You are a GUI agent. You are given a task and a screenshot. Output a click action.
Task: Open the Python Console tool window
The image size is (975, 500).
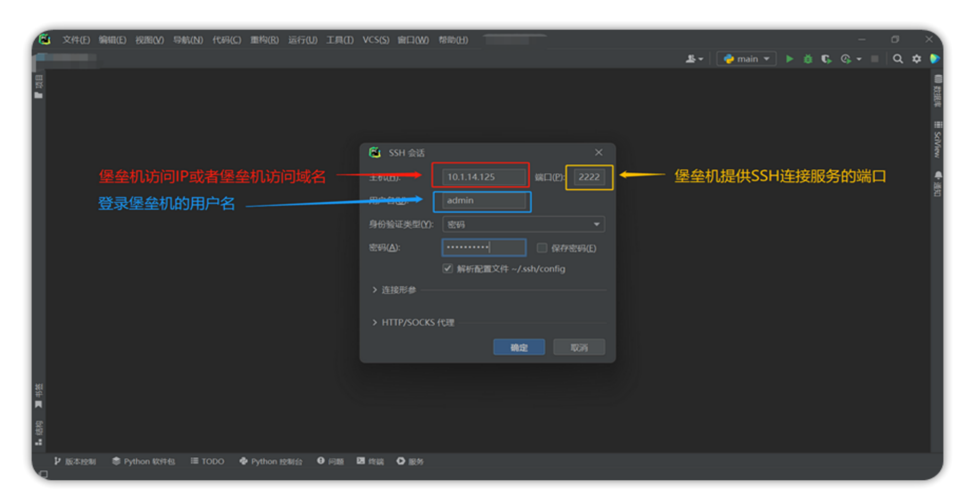click(271, 461)
